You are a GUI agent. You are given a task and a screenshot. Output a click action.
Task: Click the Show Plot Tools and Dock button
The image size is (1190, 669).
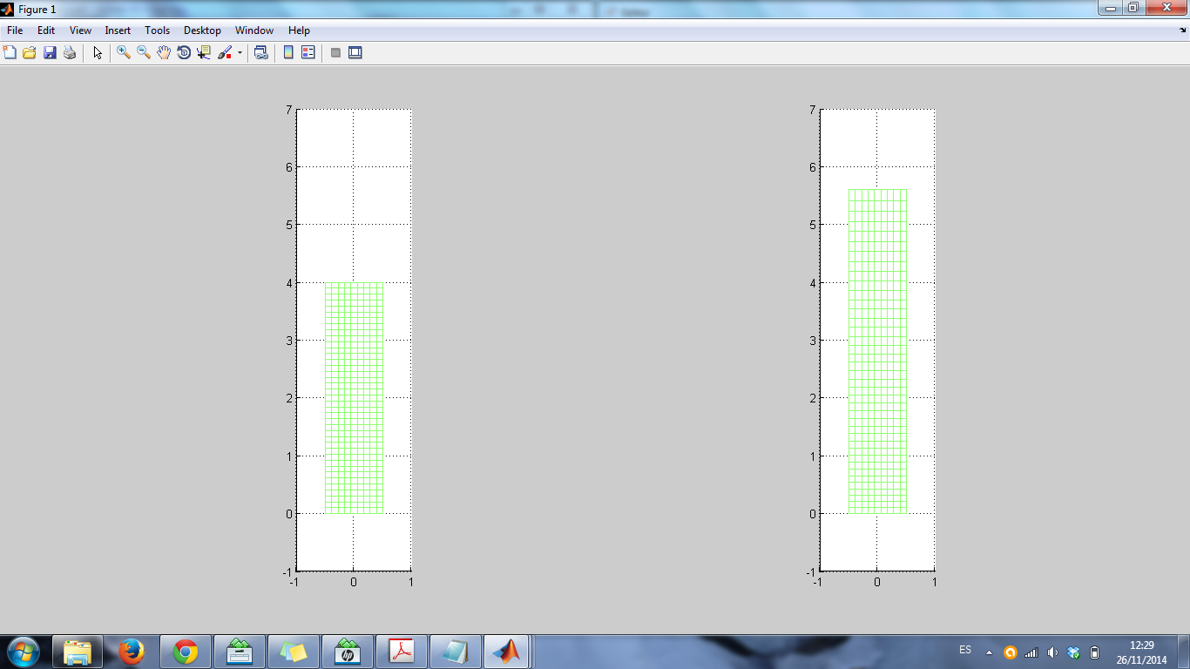click(355, 53)
